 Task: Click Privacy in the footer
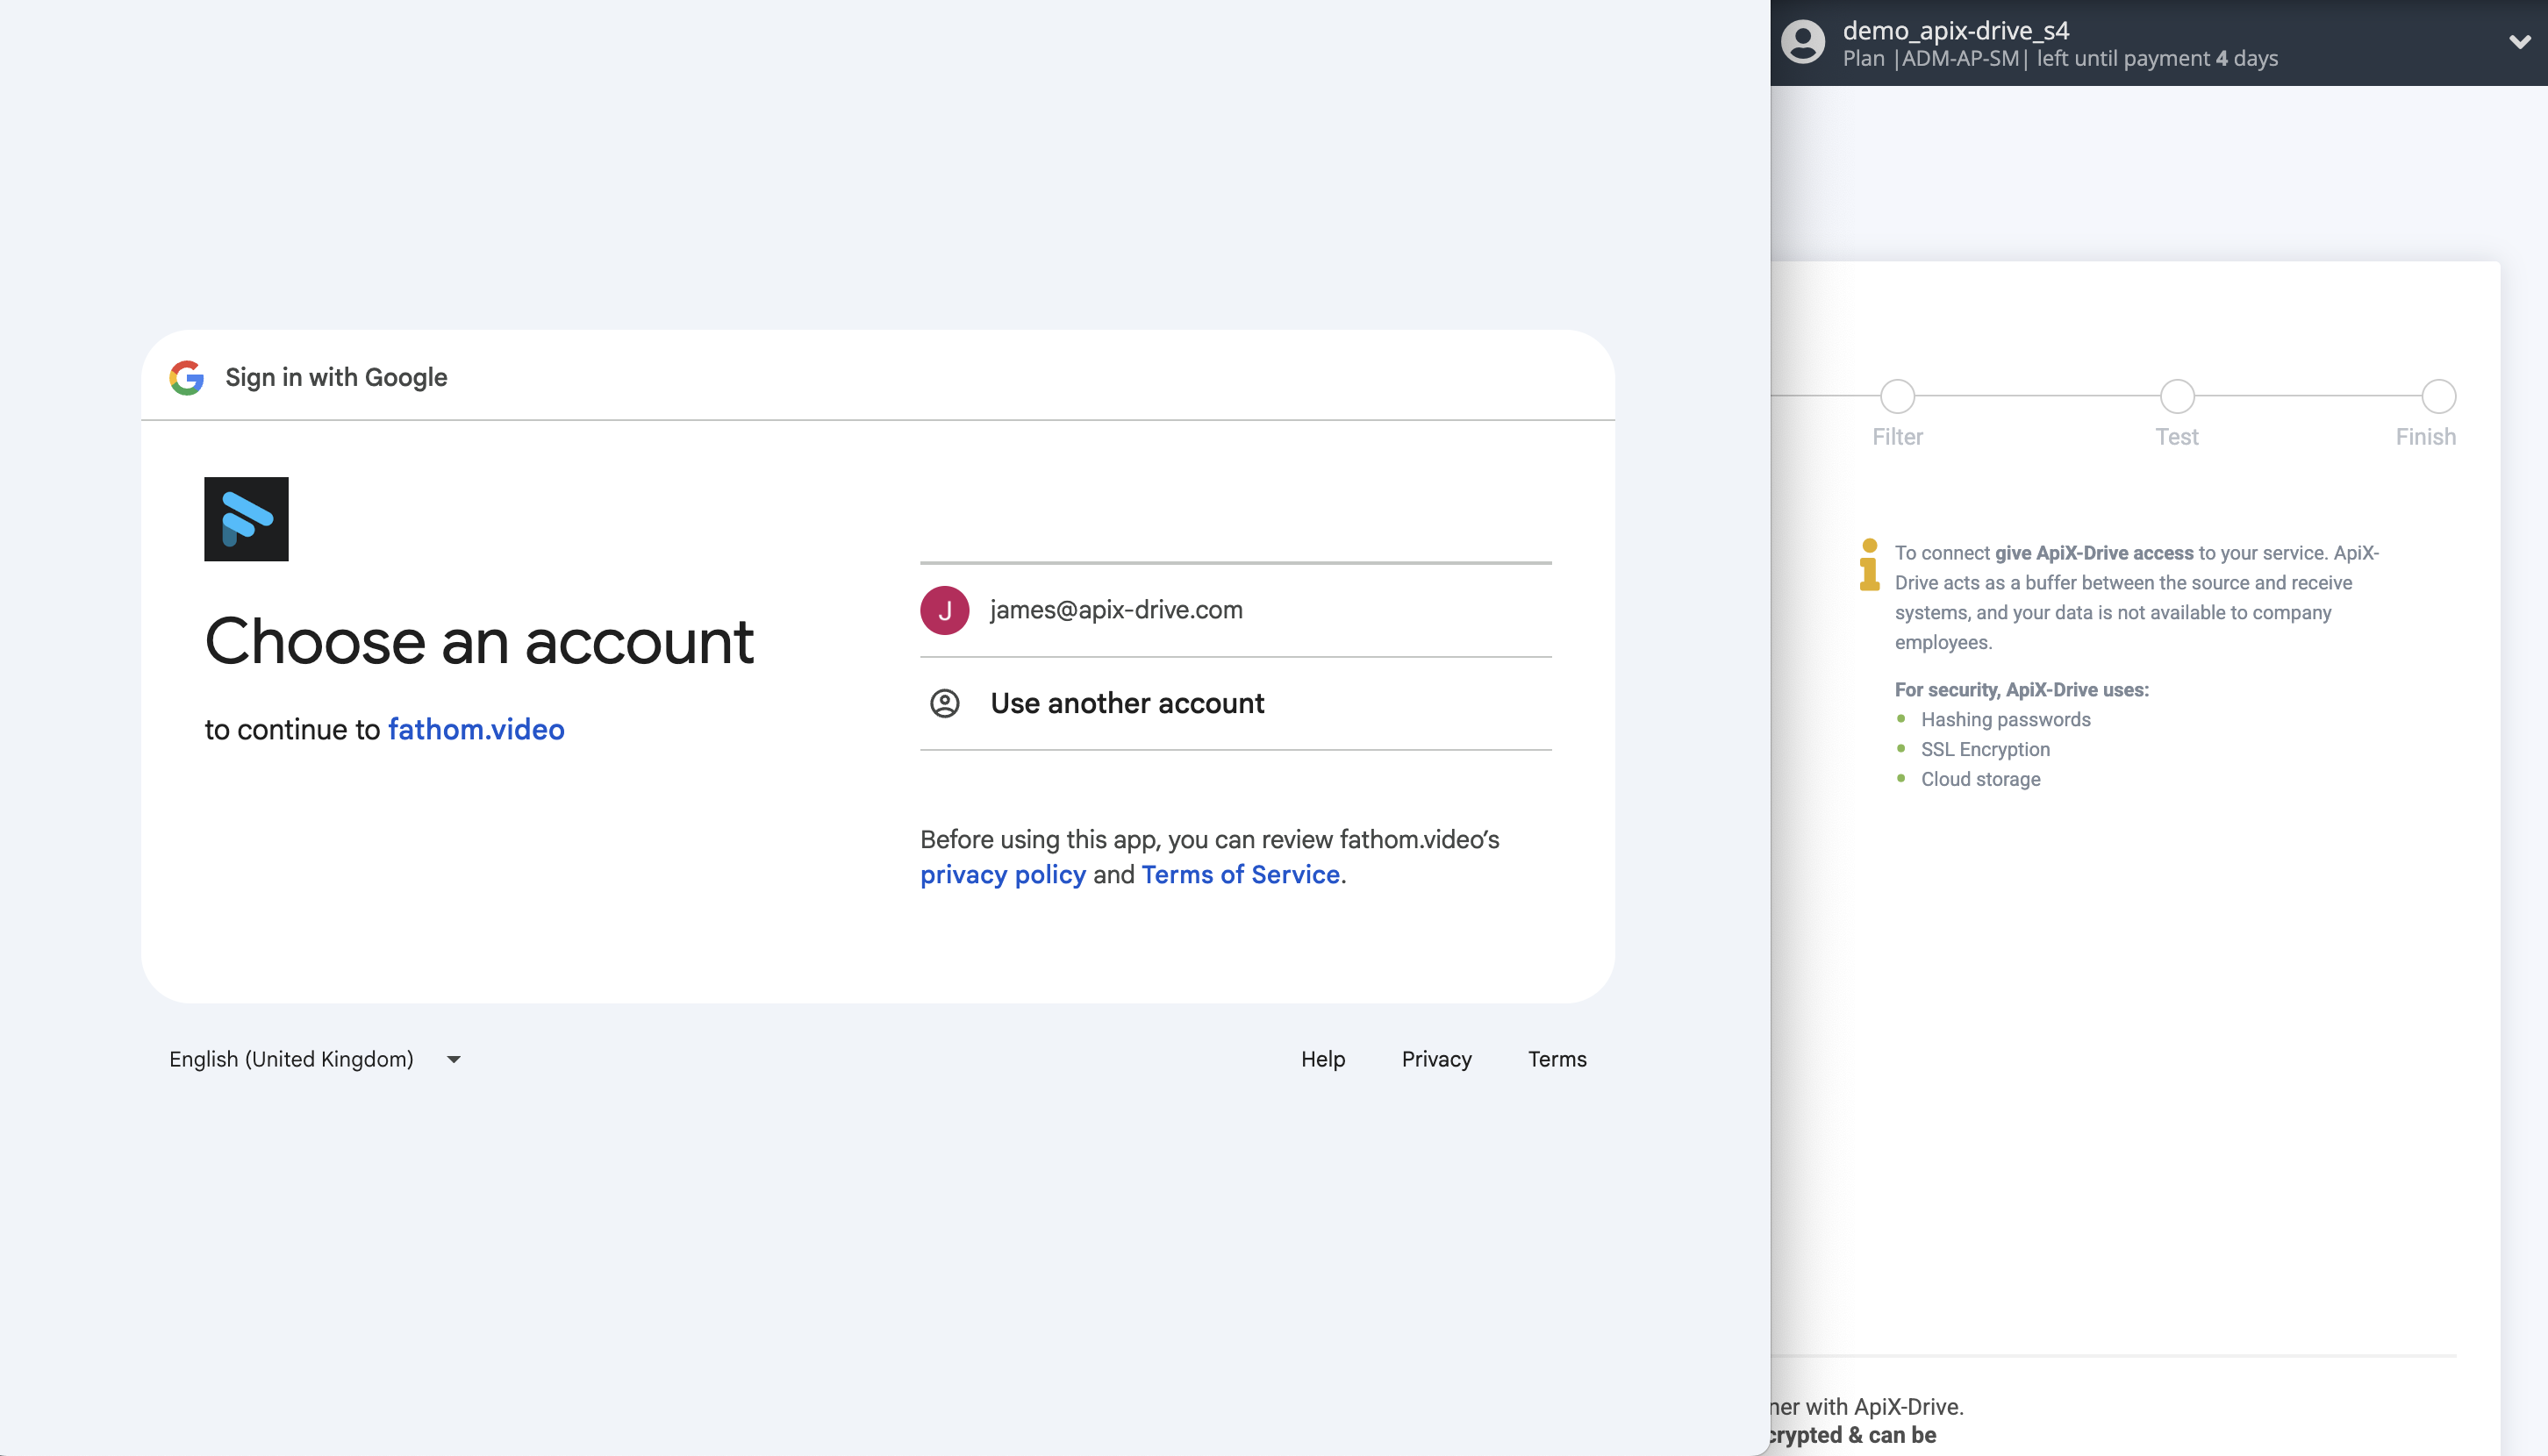point(1435,1059)
